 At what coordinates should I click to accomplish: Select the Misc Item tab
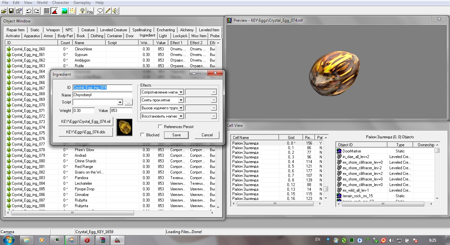tap(199, 36)
